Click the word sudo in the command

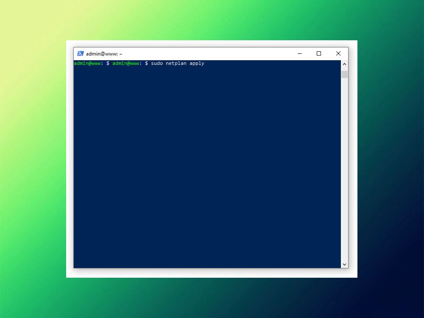(x=156, y=63)
